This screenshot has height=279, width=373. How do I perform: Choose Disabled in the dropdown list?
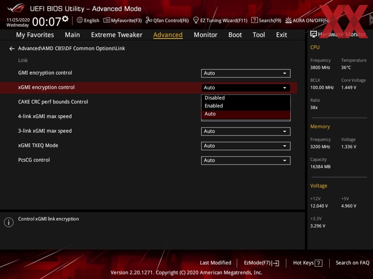click(x=245, y=98)
